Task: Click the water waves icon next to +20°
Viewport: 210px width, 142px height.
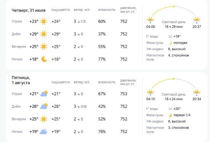Action: tap(170, 109)
